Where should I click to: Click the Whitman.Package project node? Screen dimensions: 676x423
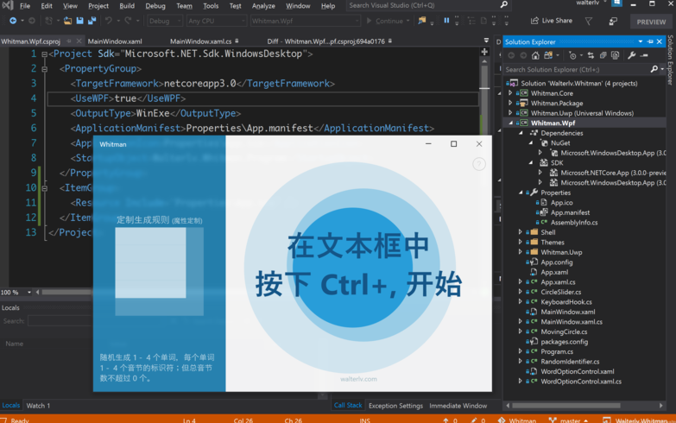pos(557,103)
